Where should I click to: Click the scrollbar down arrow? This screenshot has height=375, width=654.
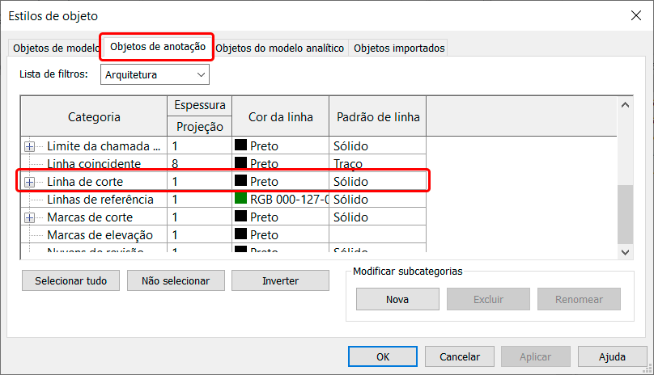(625, 251)
